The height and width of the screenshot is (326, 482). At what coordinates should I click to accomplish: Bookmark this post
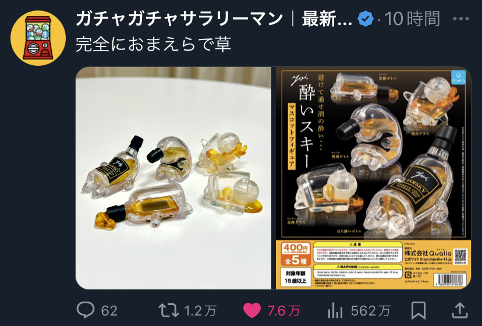click(419, 310)
